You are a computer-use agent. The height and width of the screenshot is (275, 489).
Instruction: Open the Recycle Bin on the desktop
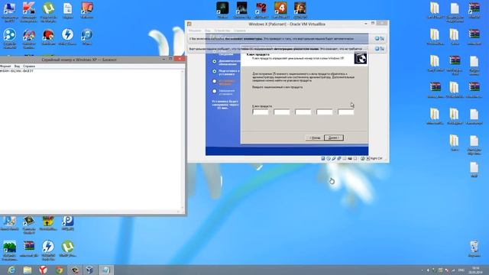click(x=474, y=247)
